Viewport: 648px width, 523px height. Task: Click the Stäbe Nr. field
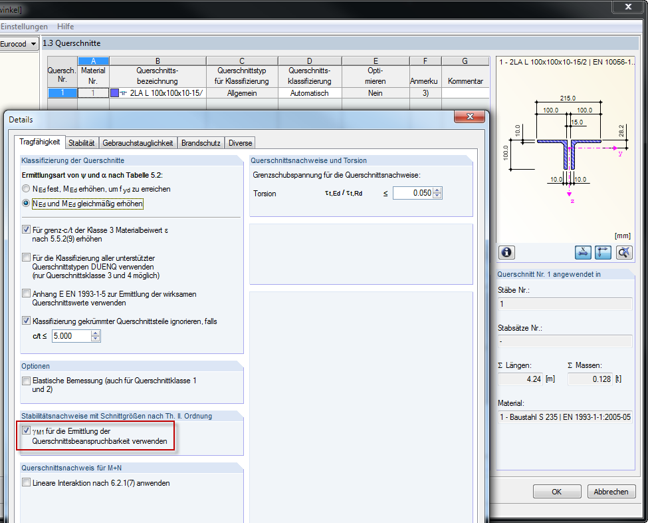pos(565,304)
